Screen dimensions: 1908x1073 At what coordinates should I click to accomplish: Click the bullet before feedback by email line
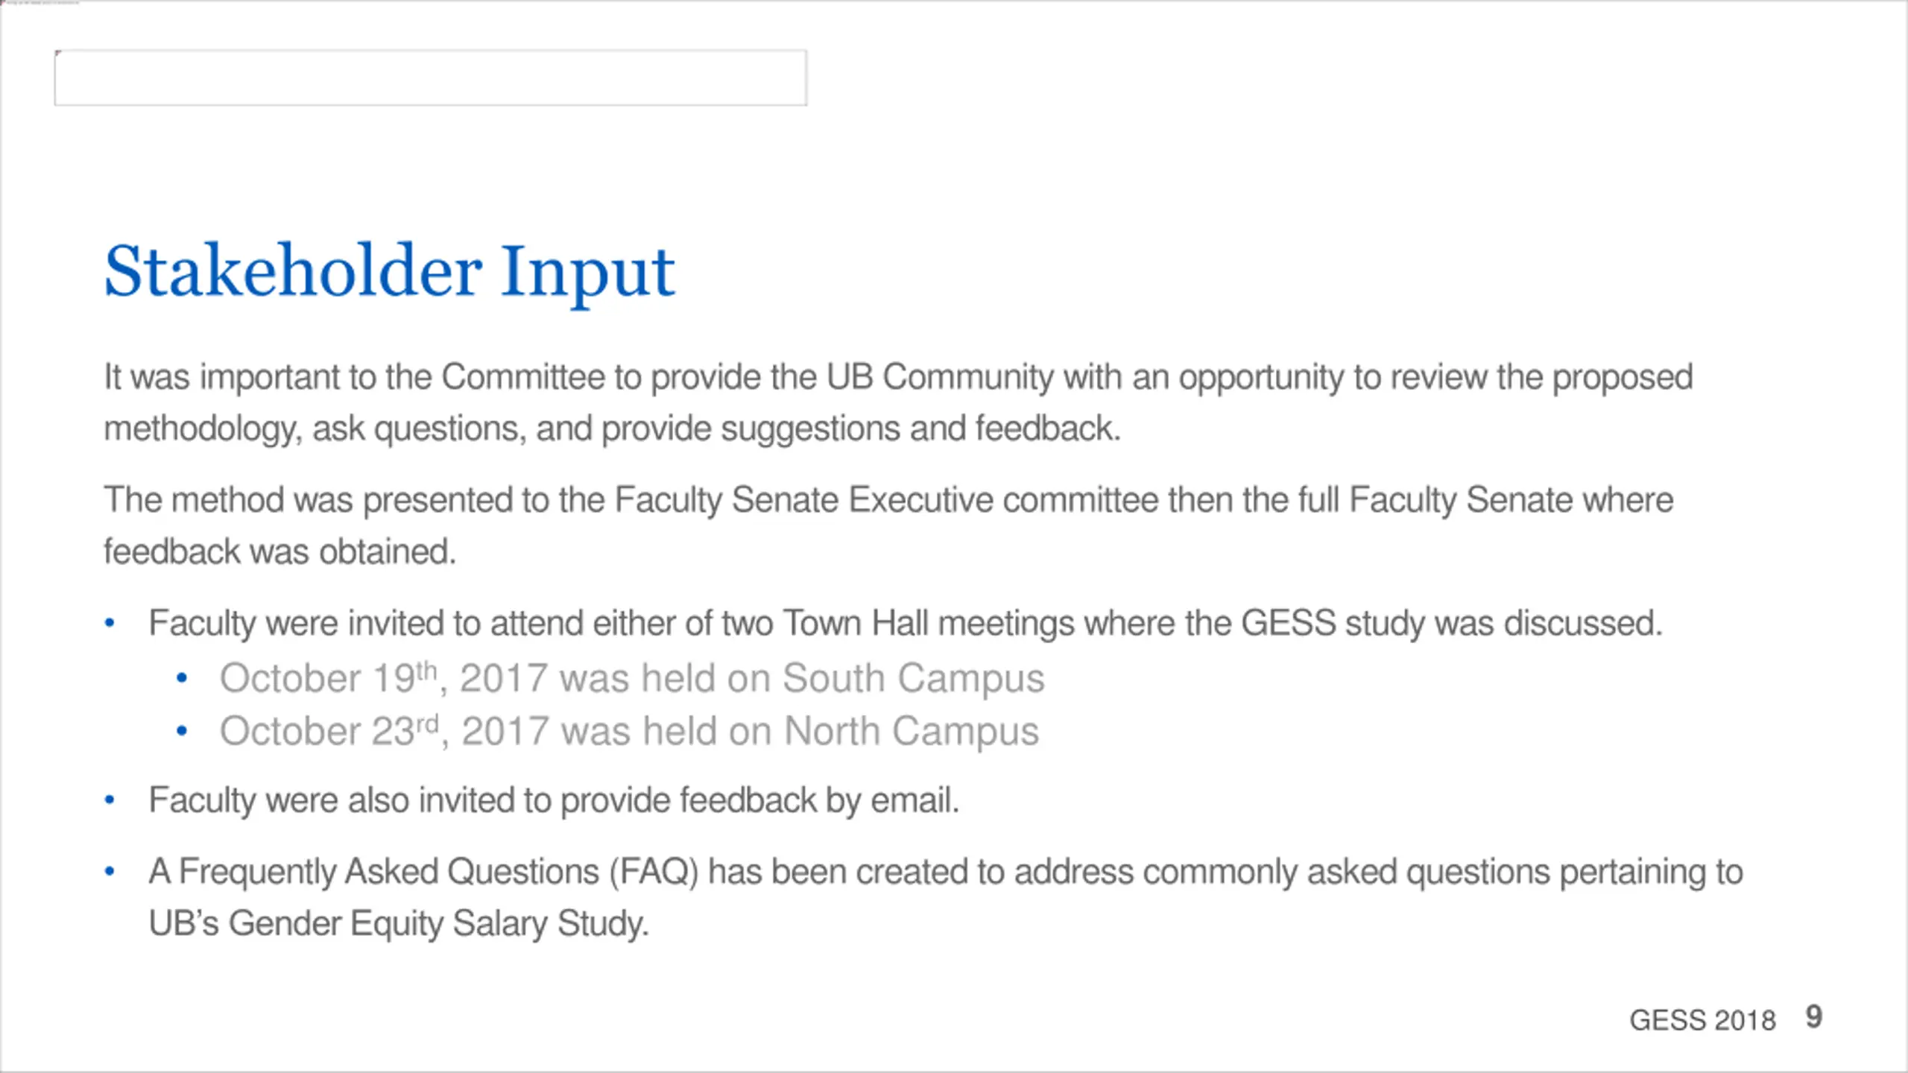110,800
